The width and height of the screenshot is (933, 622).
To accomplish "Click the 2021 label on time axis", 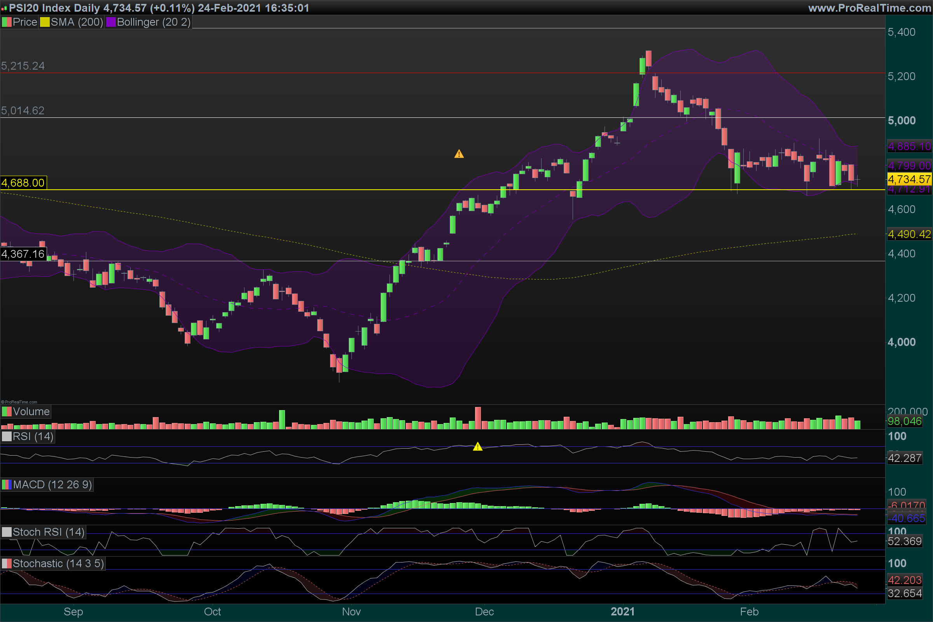I will [x=622, y=611].
